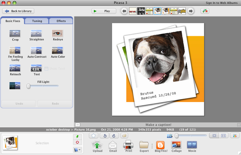Toggle the caption show/hide button
The height and width of the screenshot is (155, 241).
click(x=78, y=125)
